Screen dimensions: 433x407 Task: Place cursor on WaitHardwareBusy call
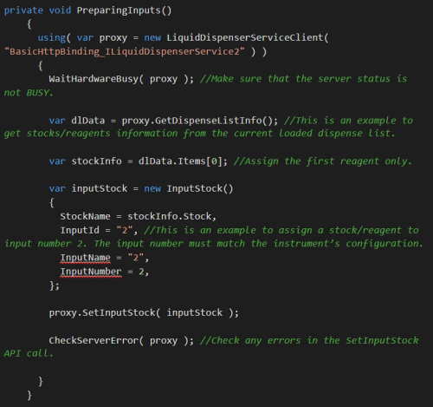[x=94, y=79]
